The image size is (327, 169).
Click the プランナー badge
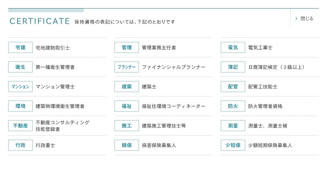click(127, 67)
